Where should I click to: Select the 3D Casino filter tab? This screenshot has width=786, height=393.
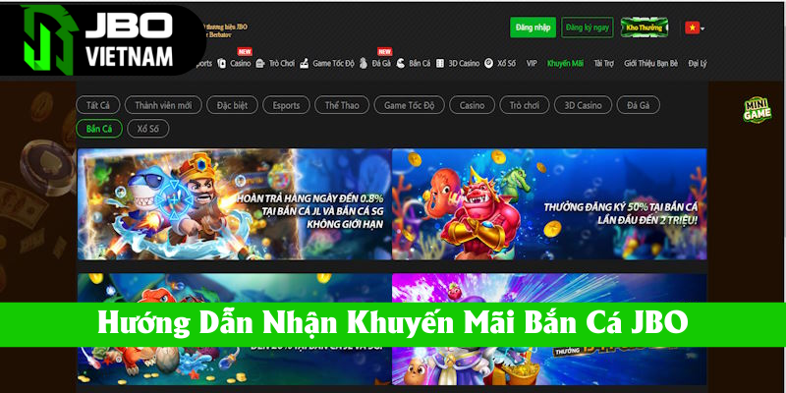[583, 105]
